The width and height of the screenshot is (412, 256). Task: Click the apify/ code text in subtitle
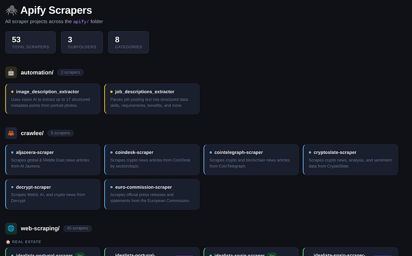pyautogui.click(x=81, y=21)
